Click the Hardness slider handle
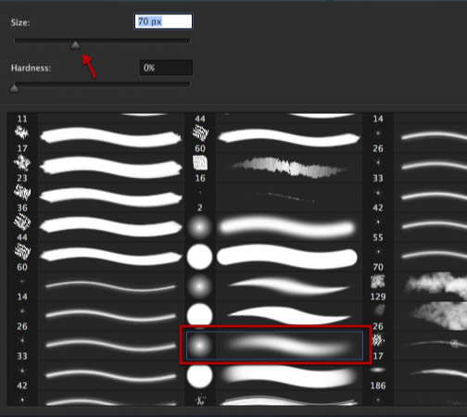This screenshot has width=467, height=417. tap(14, 89)
